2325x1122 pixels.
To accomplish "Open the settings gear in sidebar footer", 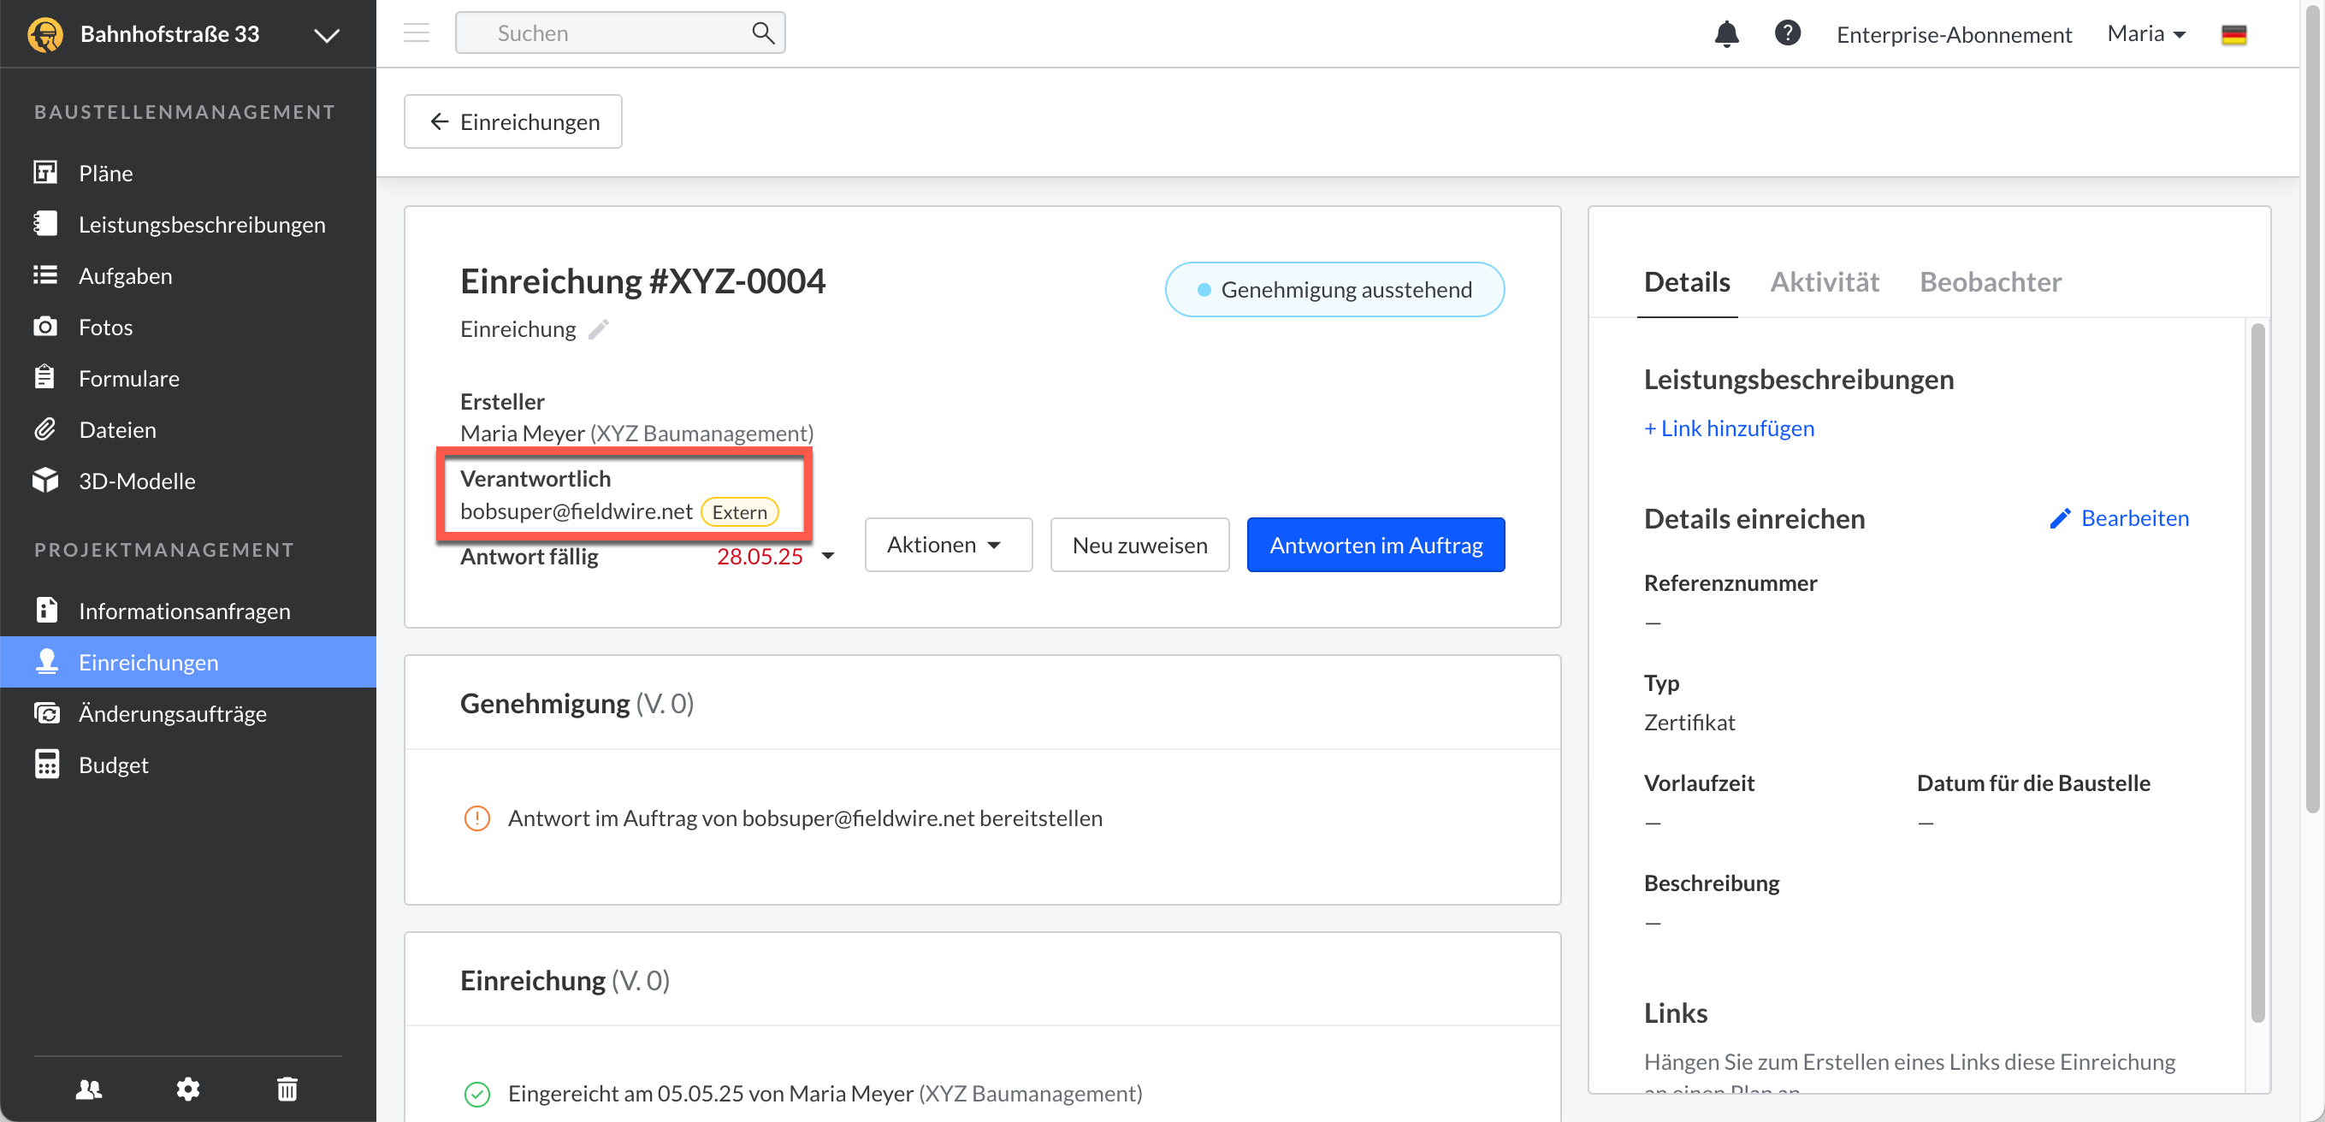I will [187, 1090].
